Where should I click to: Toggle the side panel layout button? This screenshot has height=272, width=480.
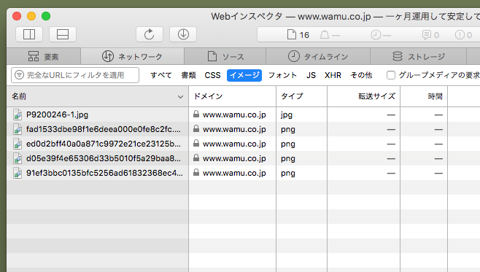click(29, 34)
